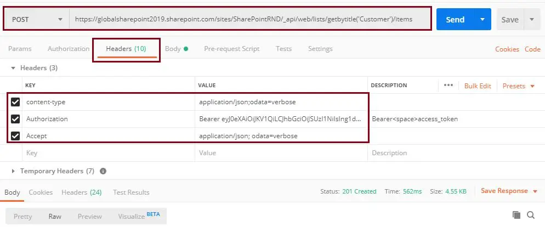This screenshot has height=227, width=545.
Task: Switch response view to Visualize BETA
Action: (139, 215)
